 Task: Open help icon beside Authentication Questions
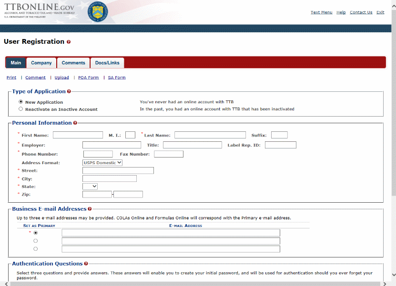click(x=86, y=264)
